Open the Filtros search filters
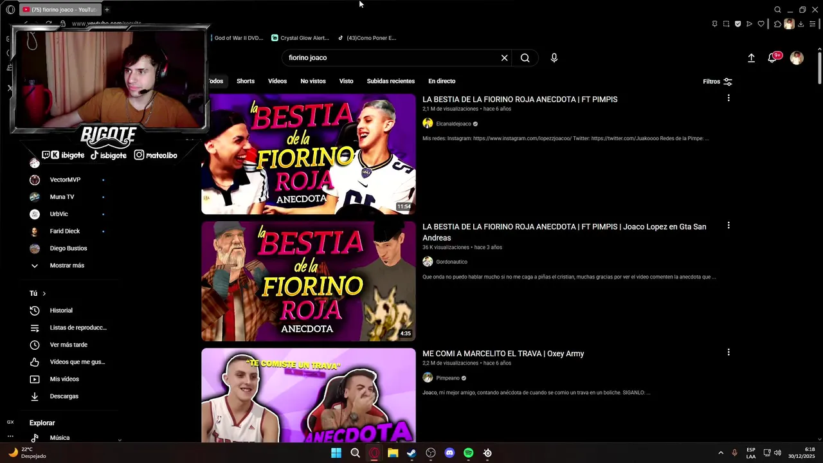Viewport: 823px width, 463px height. point(718,82)
